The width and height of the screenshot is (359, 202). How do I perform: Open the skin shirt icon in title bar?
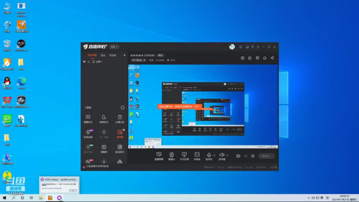(x=253, y=47)
